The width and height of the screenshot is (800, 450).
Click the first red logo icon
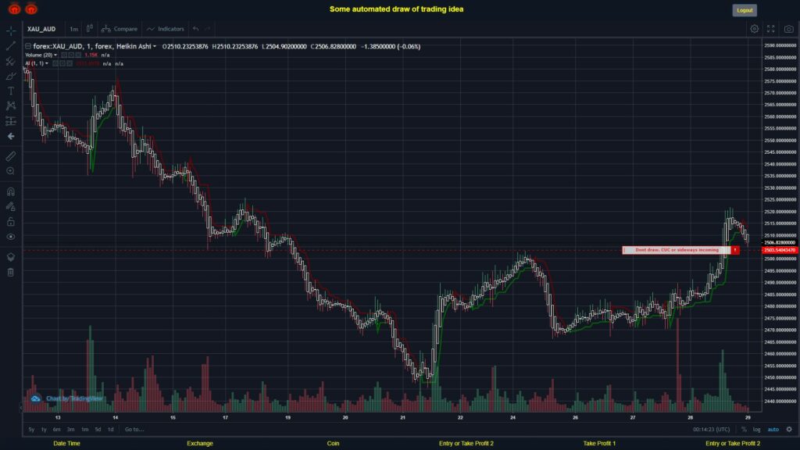pyautogui.click(x=14, y=9)
